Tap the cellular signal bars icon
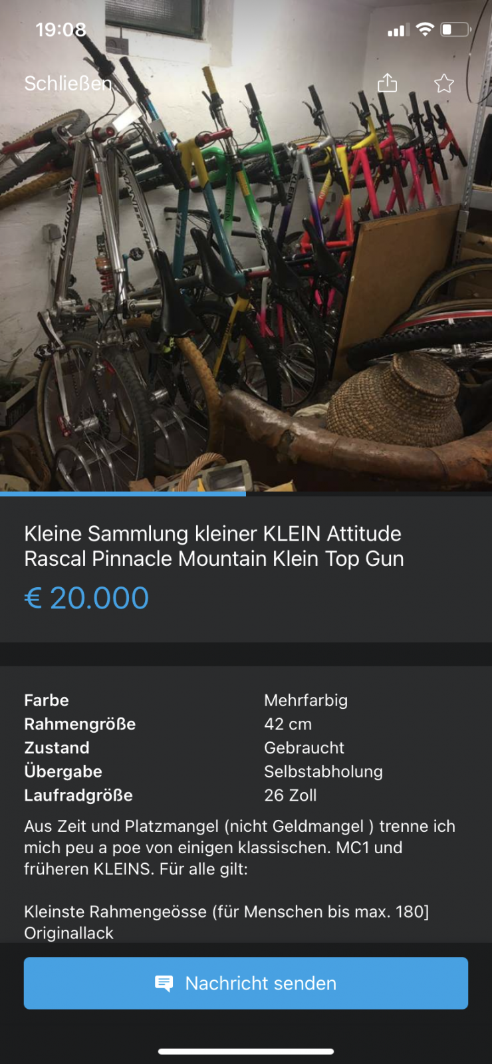The height and width of the screenshot is (1064, 492). pyautogui.click(x=398, y=30)
